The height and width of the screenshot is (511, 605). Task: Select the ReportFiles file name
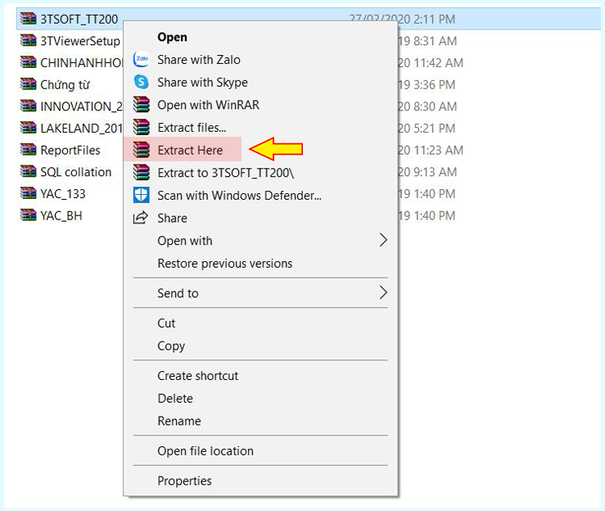point(70,150)
